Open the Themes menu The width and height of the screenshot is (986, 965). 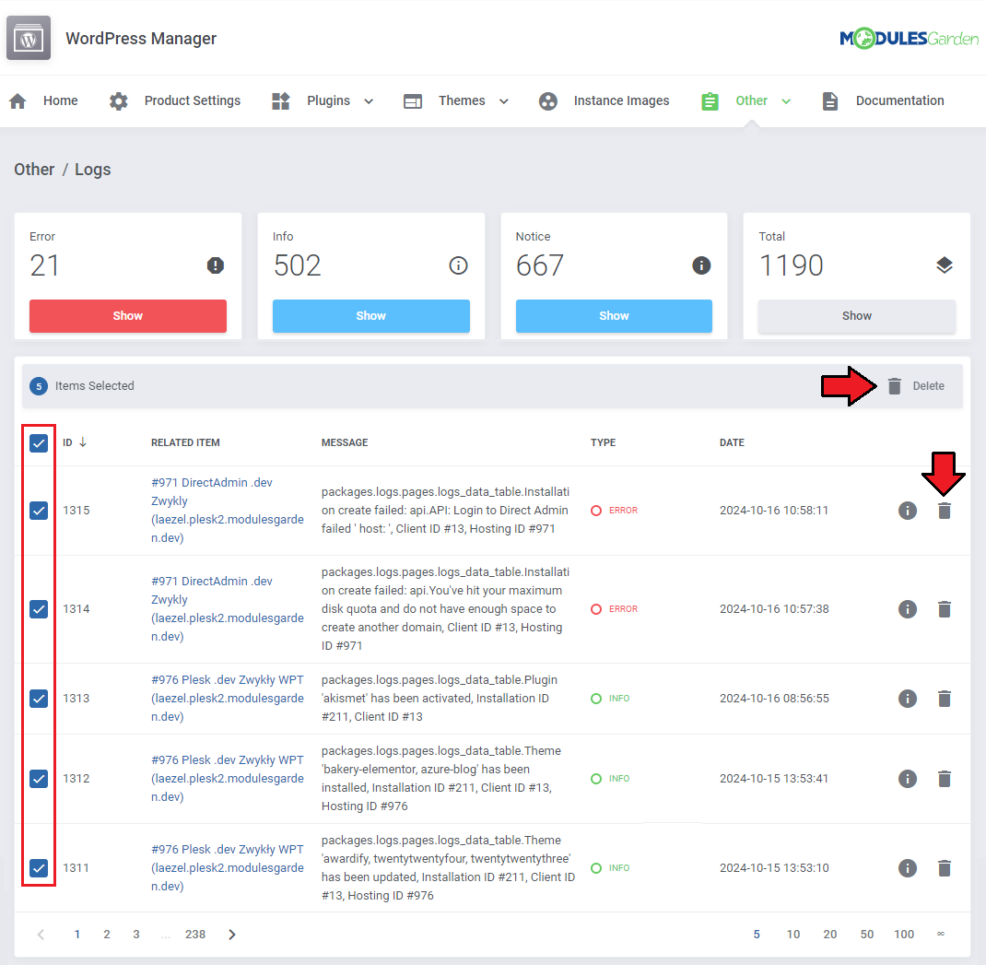462,100
